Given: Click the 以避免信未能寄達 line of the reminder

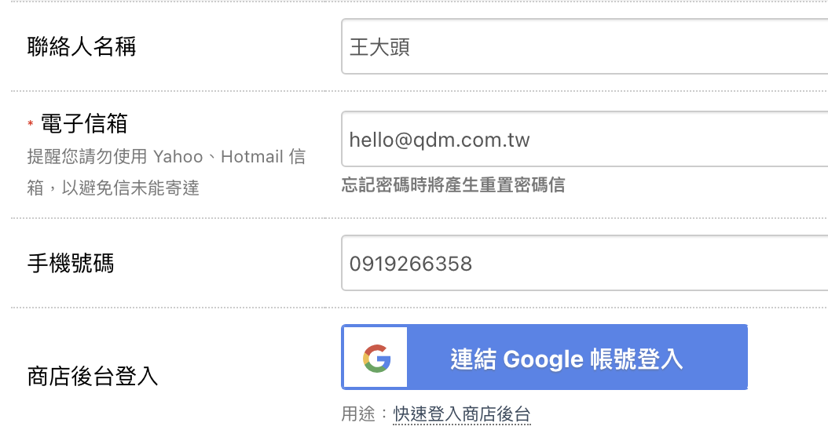Looking at the screenshot, I should click(130, 188).
